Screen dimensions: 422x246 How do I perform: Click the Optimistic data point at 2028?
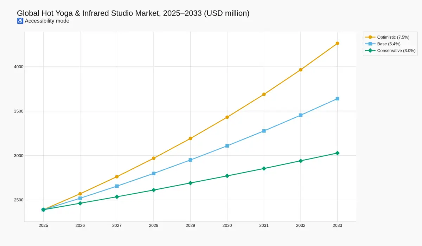[x=154, y=158]
